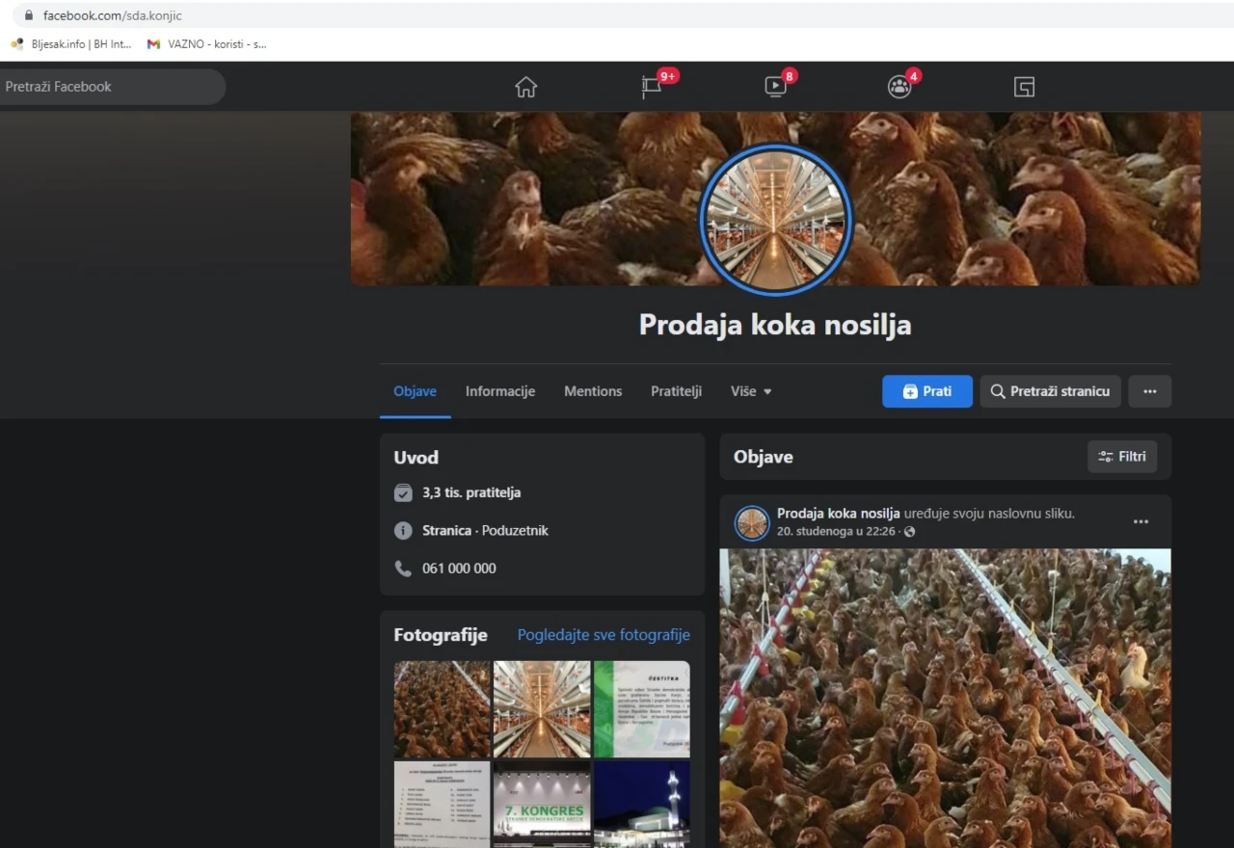Open the page options three-dots button

1150,391
